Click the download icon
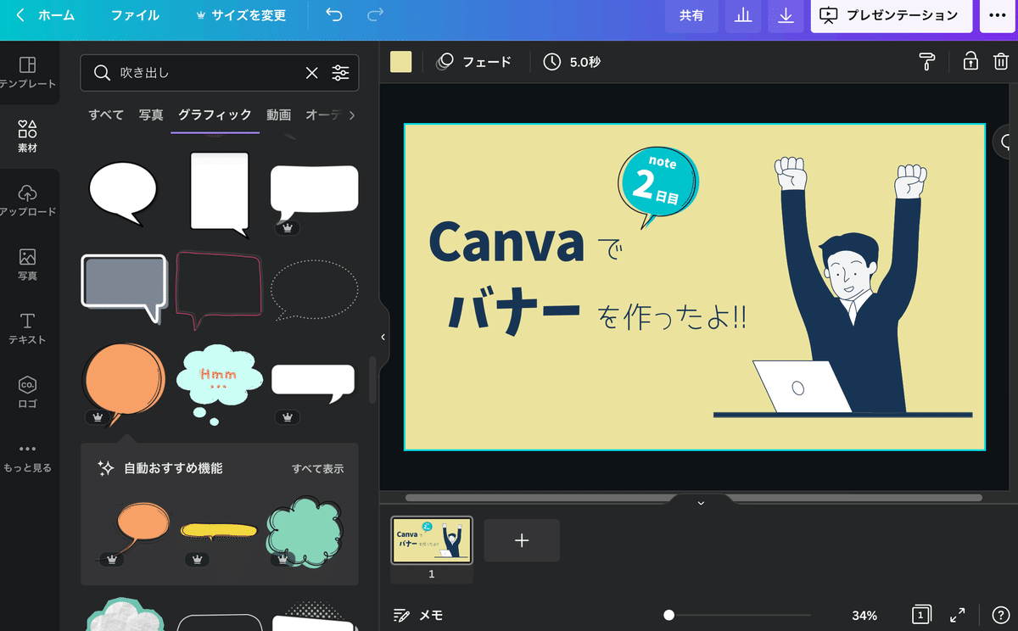Viewport: 1018px width, 631px height. [786, 15]
